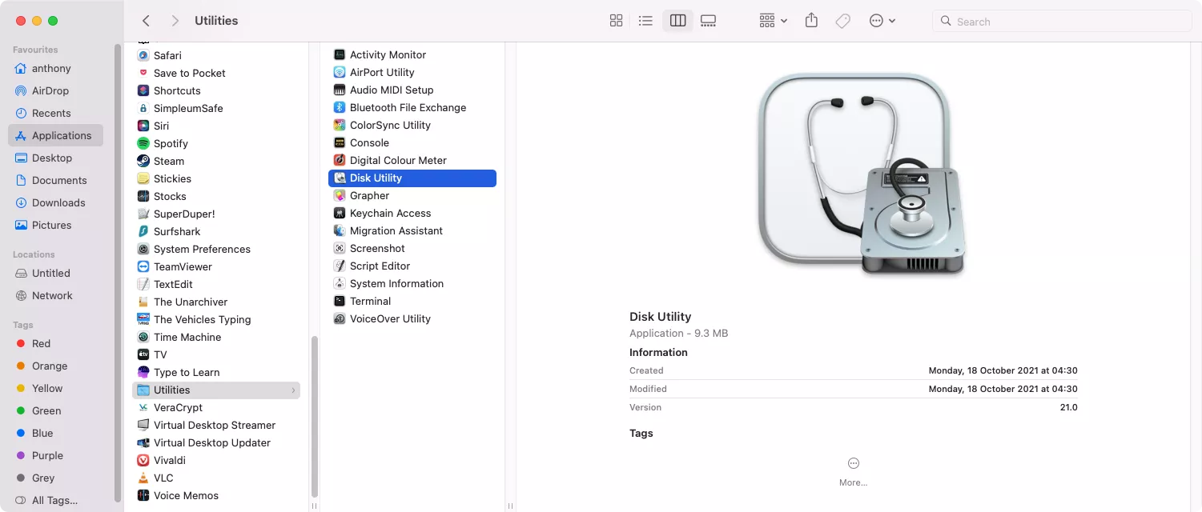Open All Tags… in sidebar
Screen dimensions: 1202x512
(55, 500)
